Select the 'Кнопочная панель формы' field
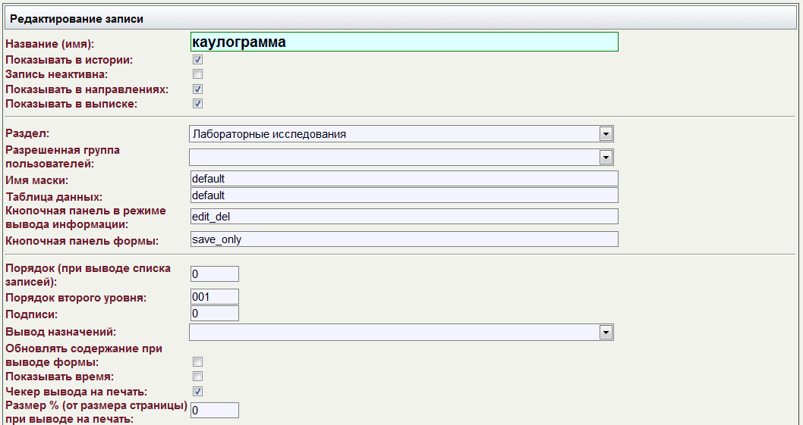This screenshot has height=425, width=803. (x=404, y=239)
